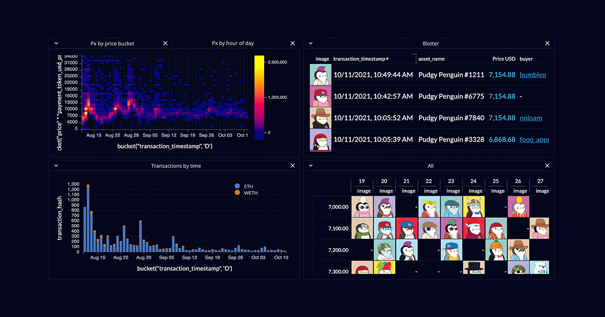This screenshot has width=605, height=317.
Task: Click the 2,600,000 color scale label
Action: pyautogui.click(x=277, y=62)
